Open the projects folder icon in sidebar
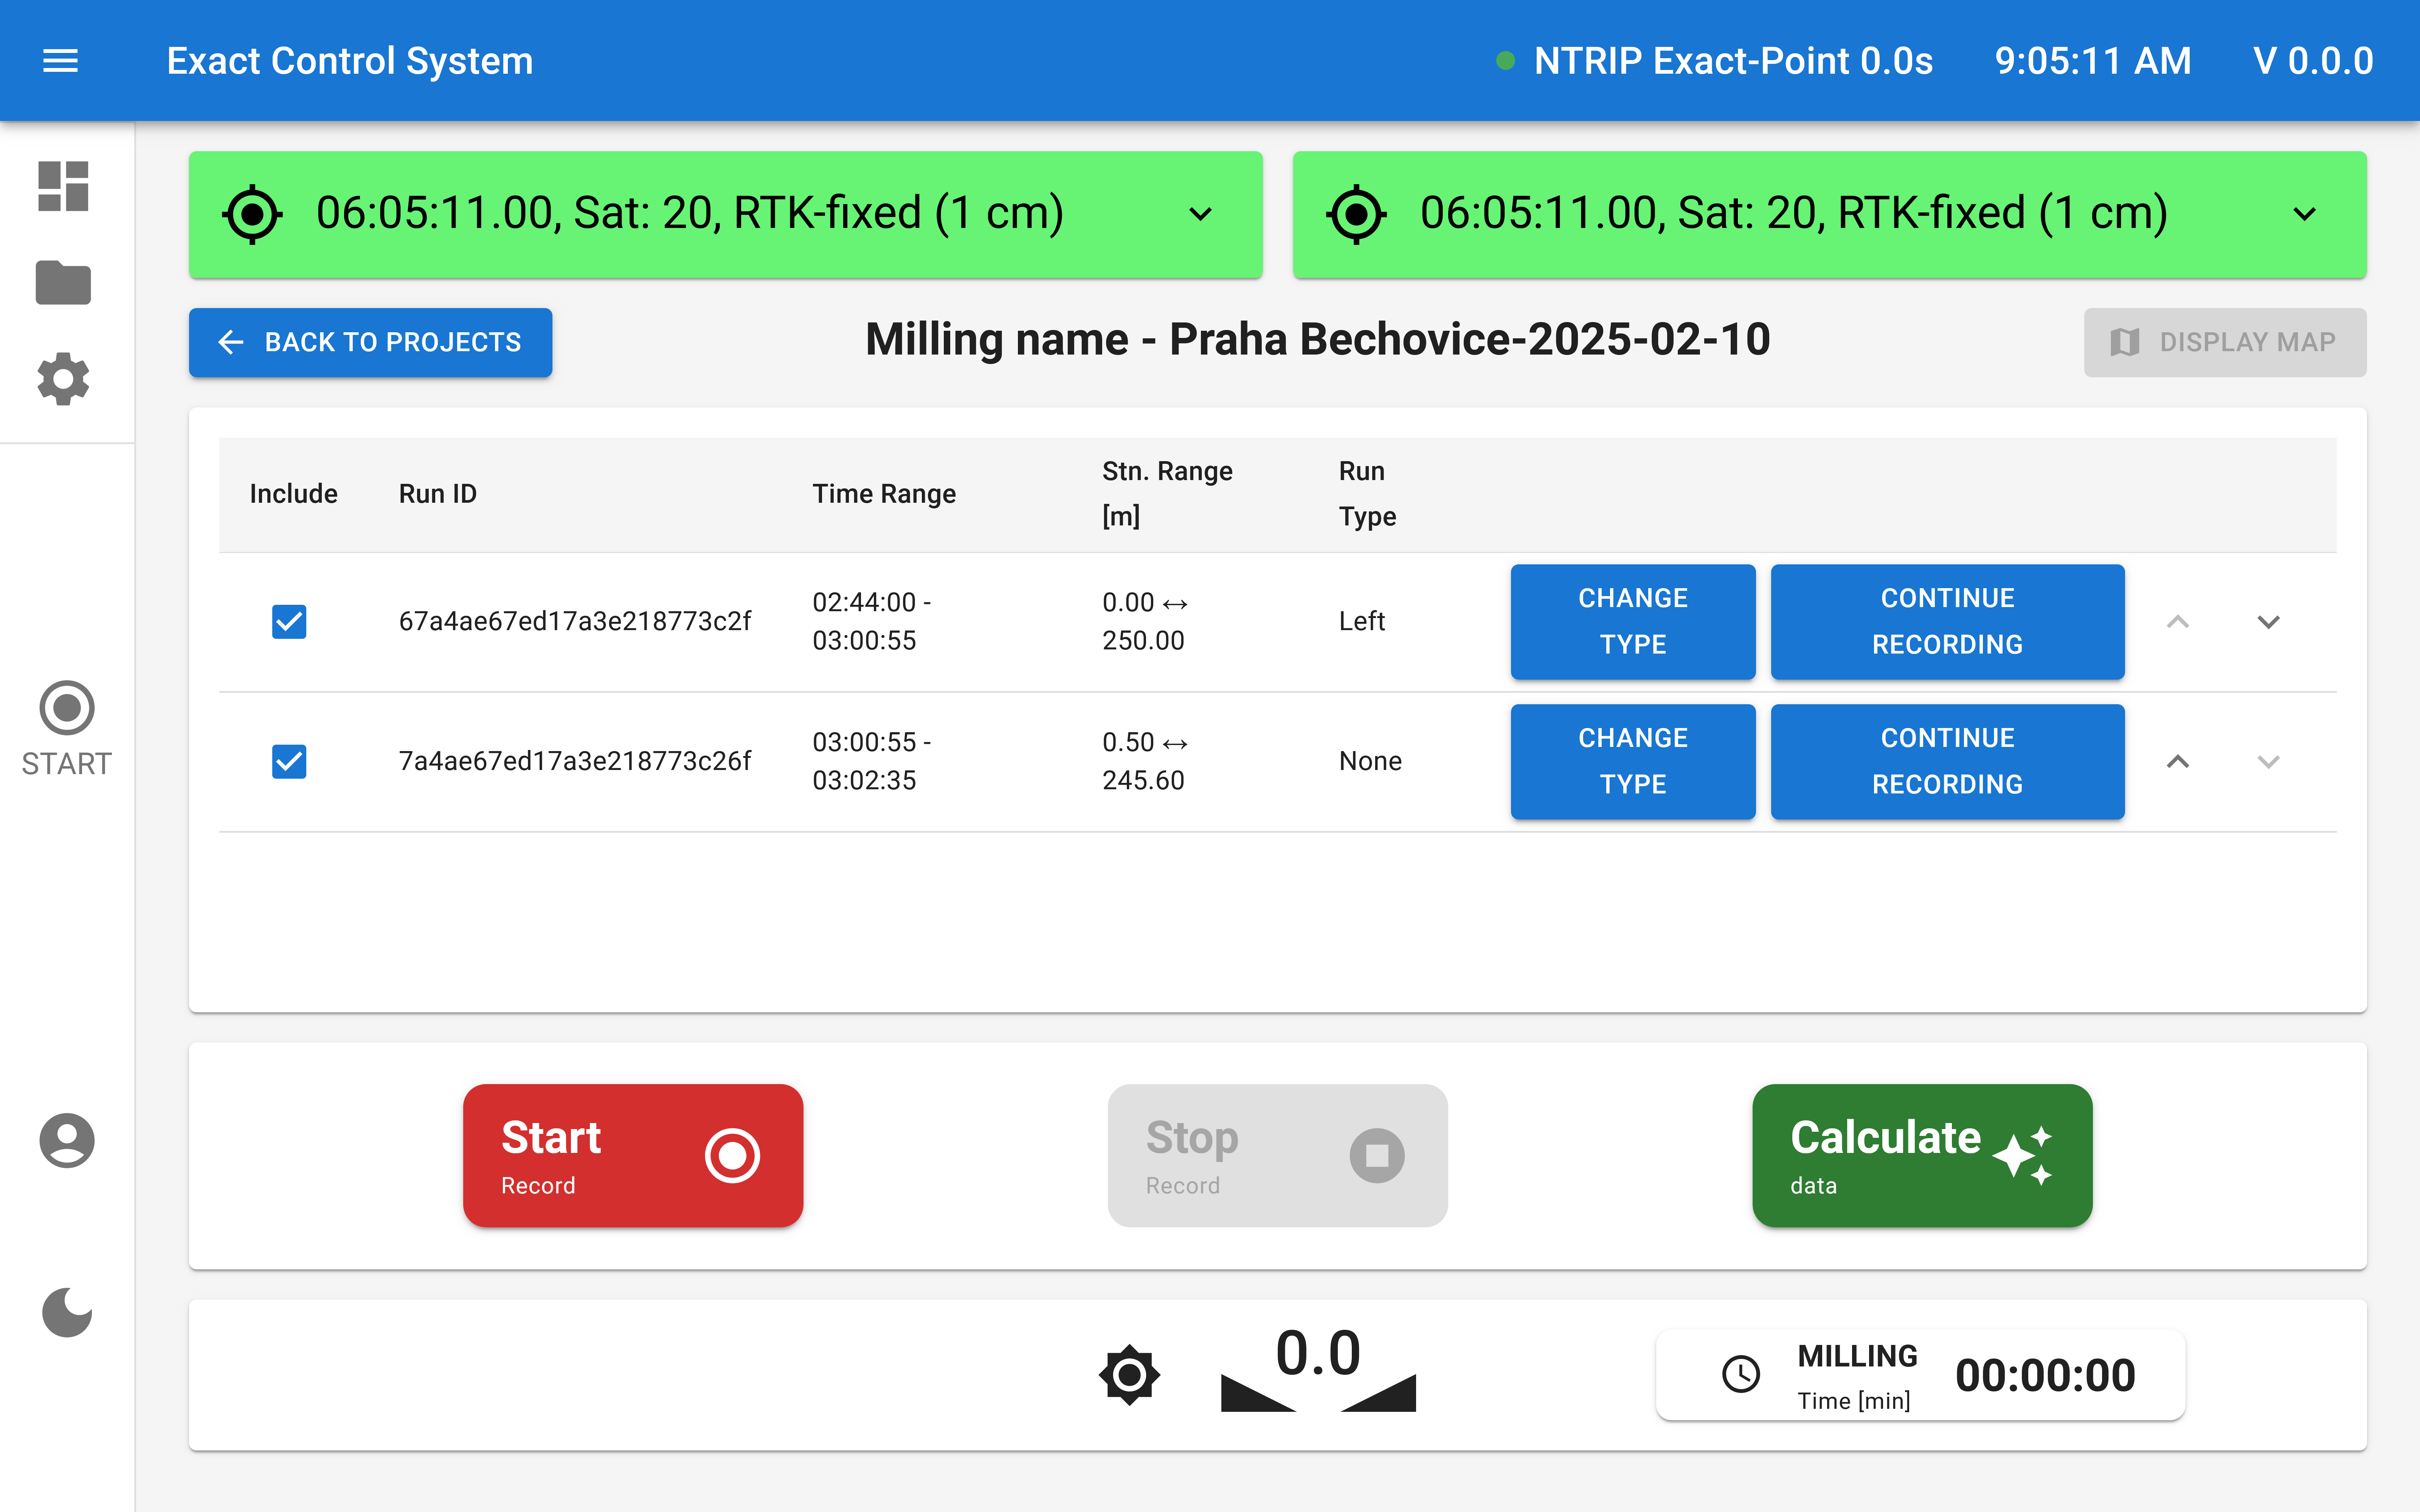Viewport: 2420px width, 1512px height. pos(63,283)
